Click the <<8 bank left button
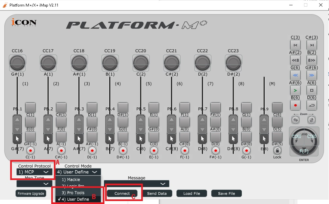 [x=295, y=60]
